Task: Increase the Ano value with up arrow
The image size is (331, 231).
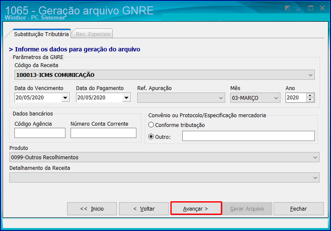Action: (310, 96)
